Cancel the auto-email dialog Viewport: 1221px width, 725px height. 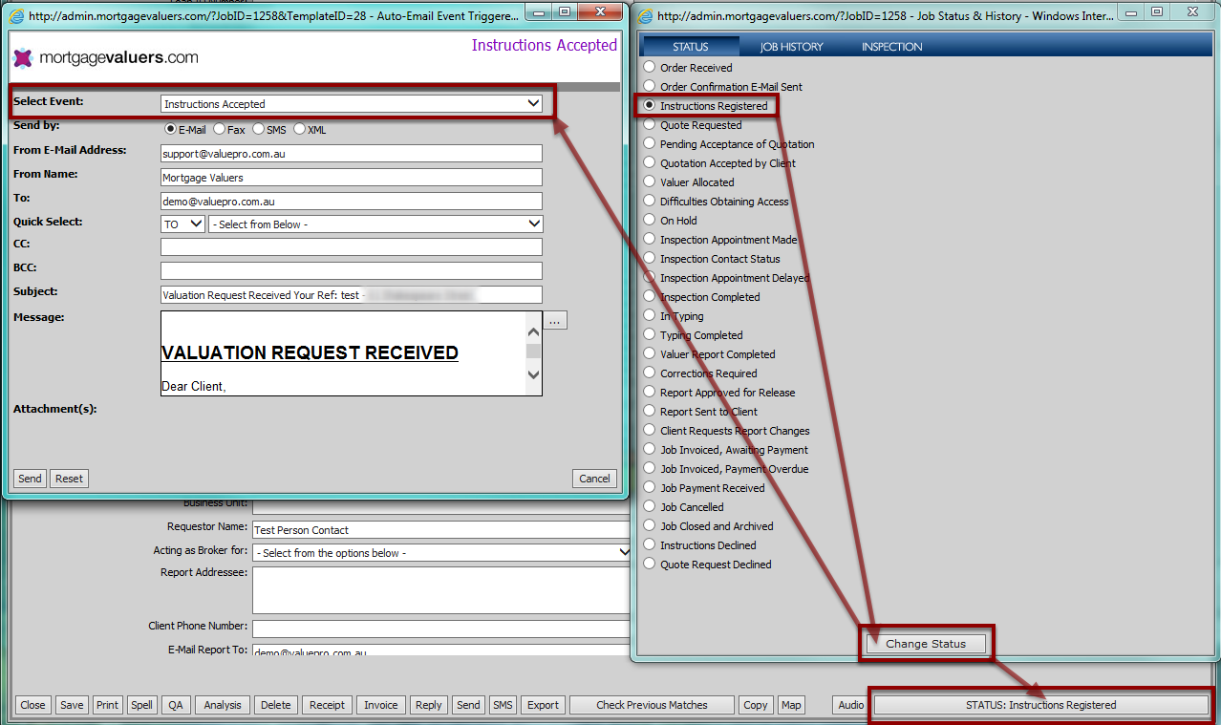[594, 479]
